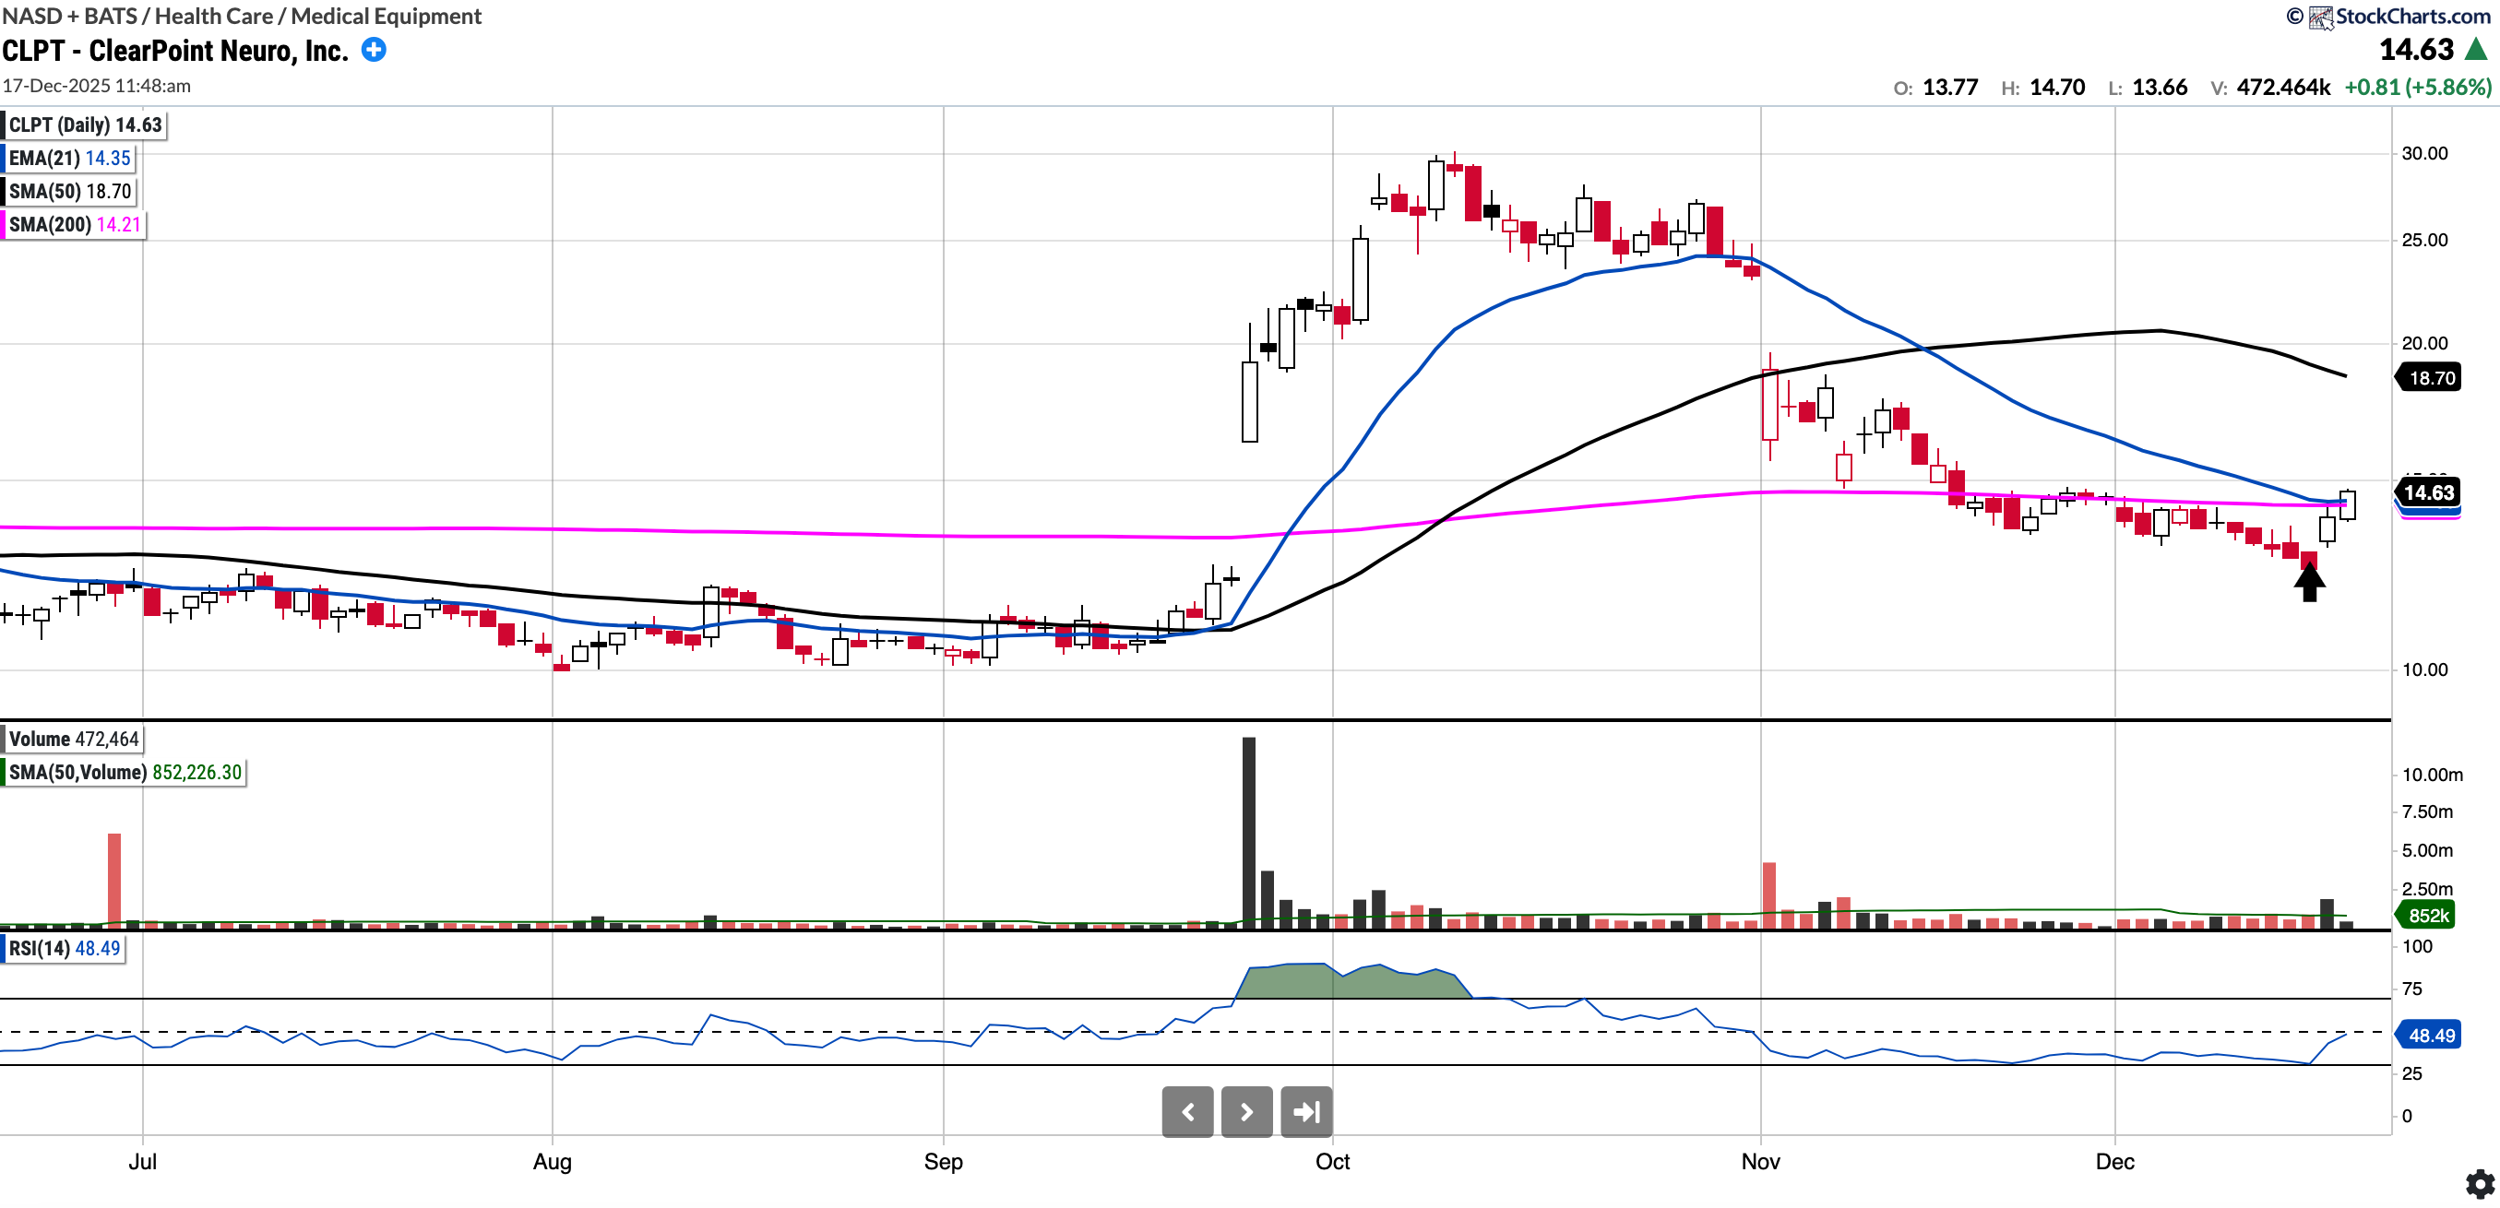Click the green up triangle near the 14.63 price
2500x1208 pixels.
pos(2477,50)
